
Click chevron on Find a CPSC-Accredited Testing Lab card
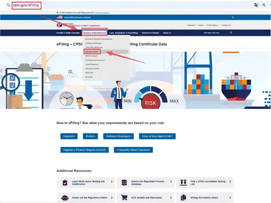click(230, 182)
